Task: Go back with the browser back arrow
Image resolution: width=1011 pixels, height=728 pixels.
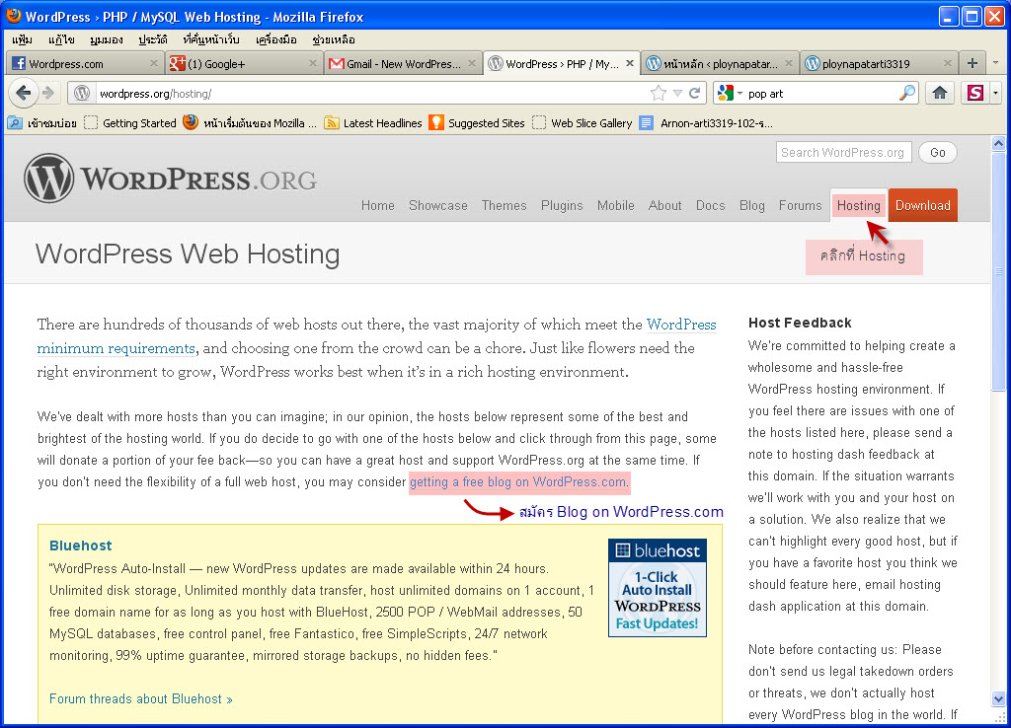Action: (x=24, y=94)
